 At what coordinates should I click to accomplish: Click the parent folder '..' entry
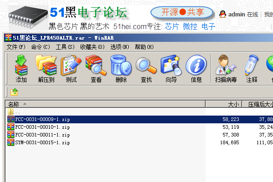coord(14,111)
